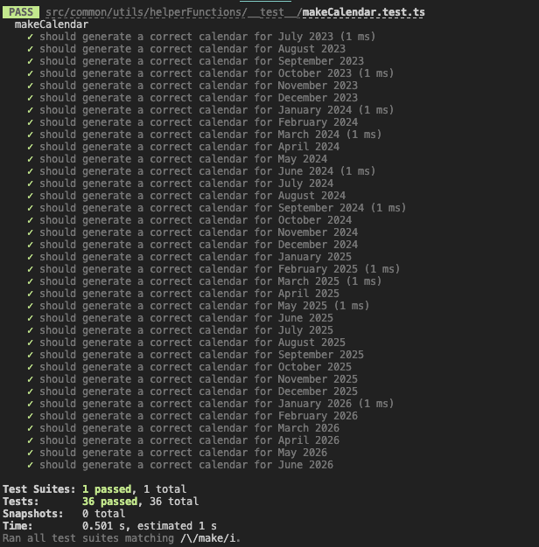Click the checkmark beside the July 2023 test
The width and height of the screenshot is (539, 547).
click(x=31, y=37)
